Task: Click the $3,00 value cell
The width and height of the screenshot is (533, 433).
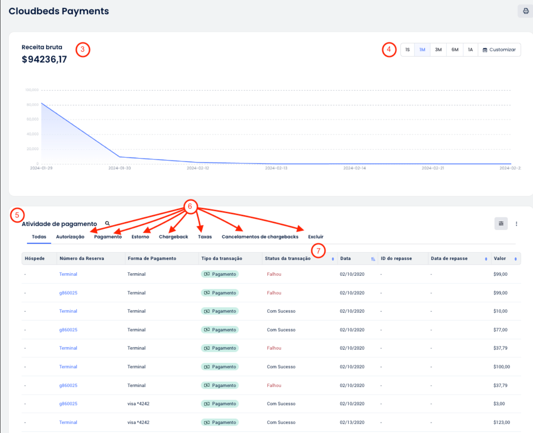Action: coord(499,404)
